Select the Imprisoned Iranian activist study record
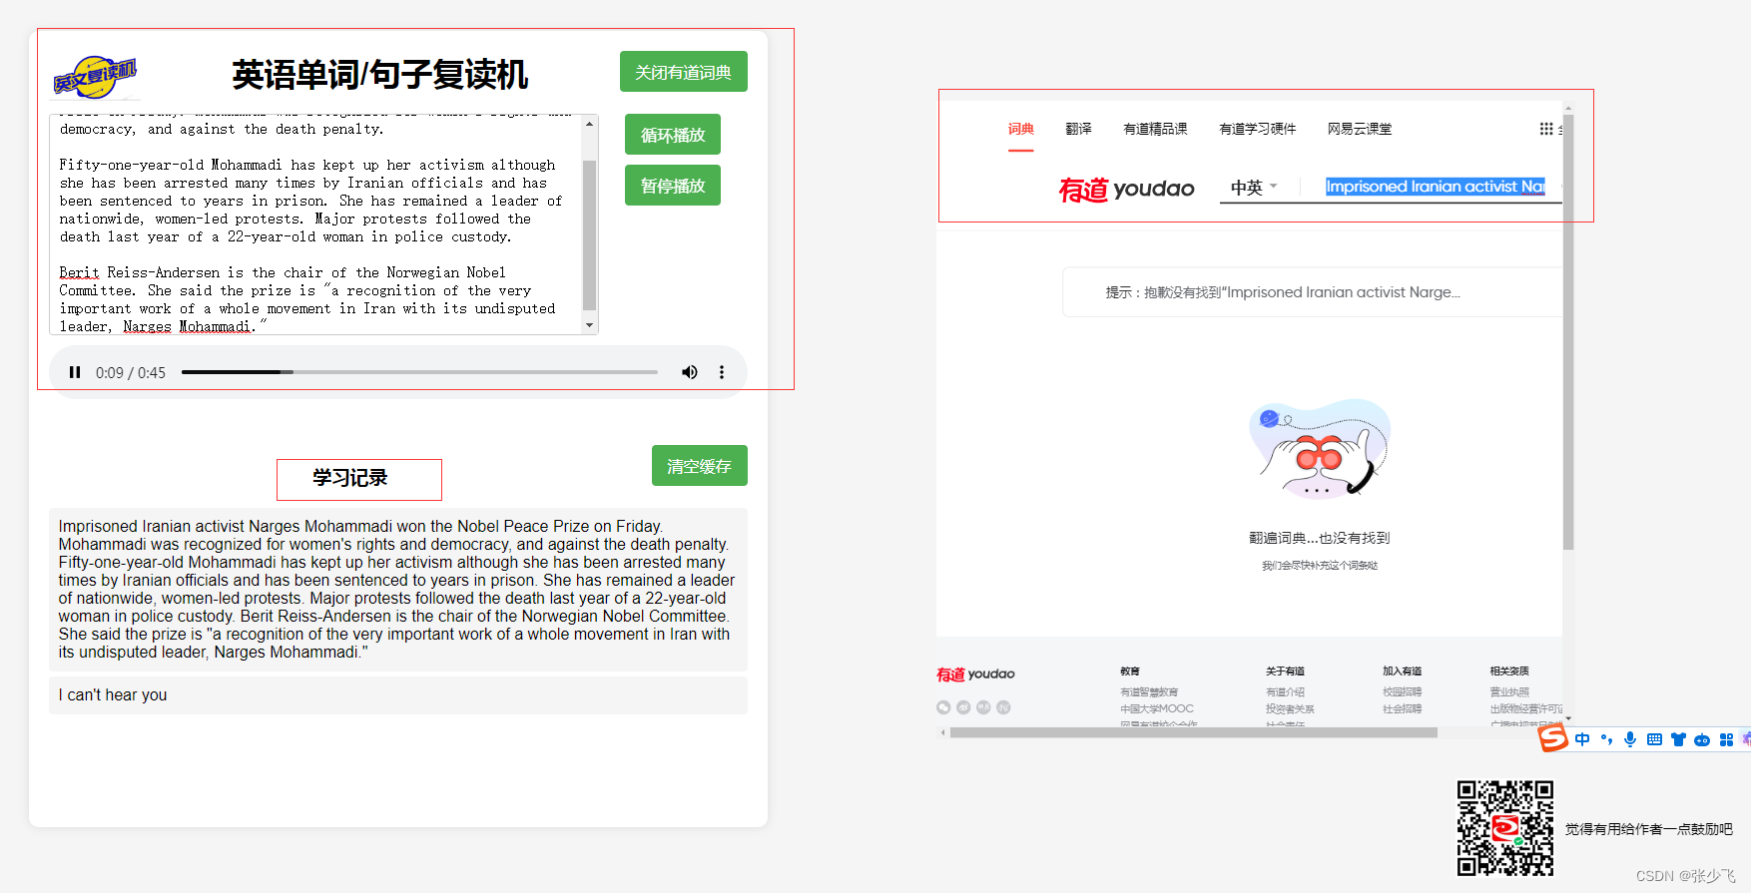The image size is (1751, 893). (x=398, y=589)
